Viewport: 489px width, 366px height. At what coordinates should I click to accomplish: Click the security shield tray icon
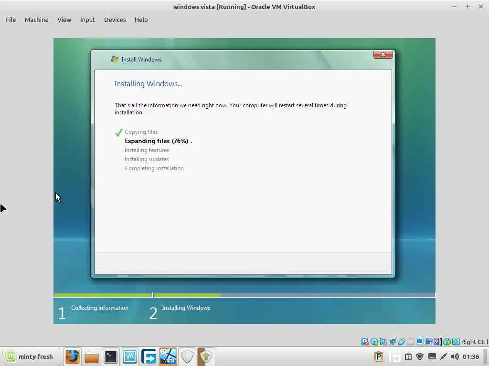(x=420, y=356)
